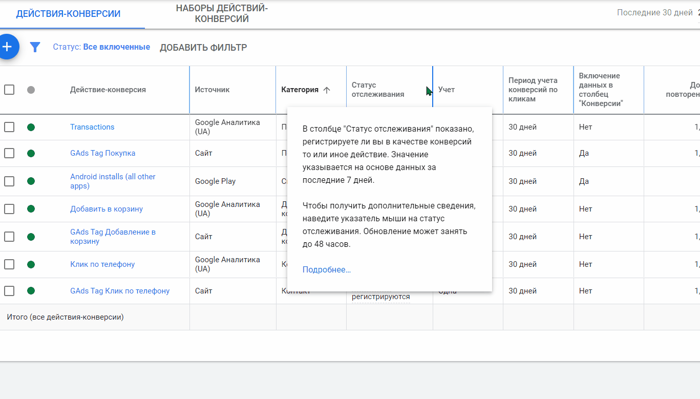Viewport: 700px width, 399px height.
Task: Open Android installs (all other apps) link
Action: point(113,181)
